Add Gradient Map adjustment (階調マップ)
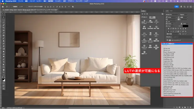Image resolution: width=194 pixels, height=109 pixels. (x=144, y=53)
